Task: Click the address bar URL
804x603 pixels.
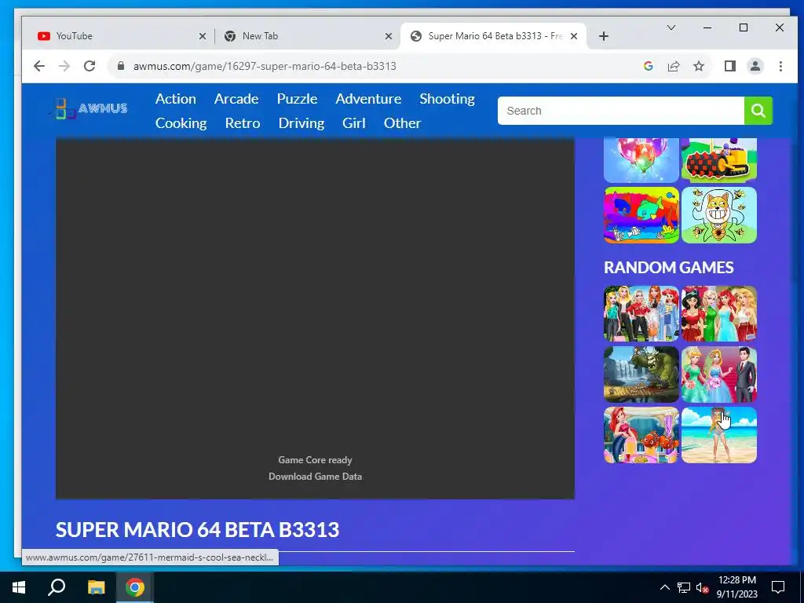Action: pyautogui.click(x=265, y=66)
